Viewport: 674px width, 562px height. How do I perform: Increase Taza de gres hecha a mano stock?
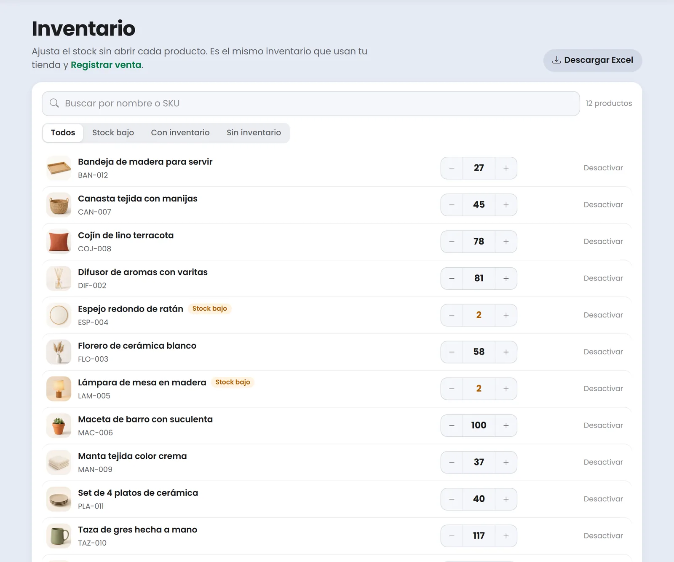pyautogui.click(x=506, y=536)
